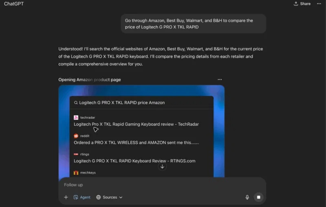Open the top-right more options menu
The height and width of the screenshot is (207, 326).
pos(319,4)
